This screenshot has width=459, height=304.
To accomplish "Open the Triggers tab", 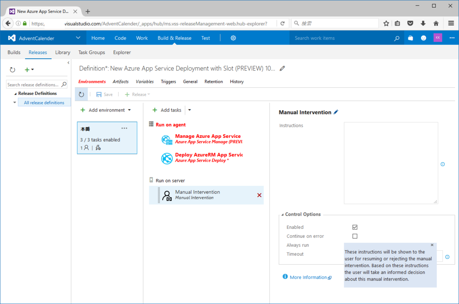I will 169,81.
